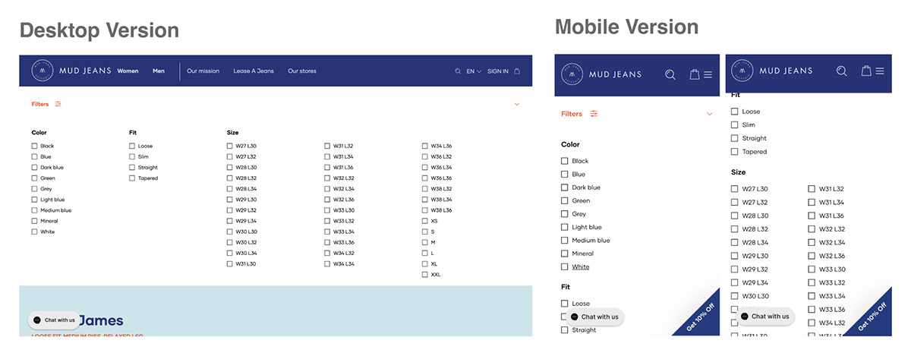Check the Black color filter on desktop
The image size is (911, 356).
(x=34, y=146)
